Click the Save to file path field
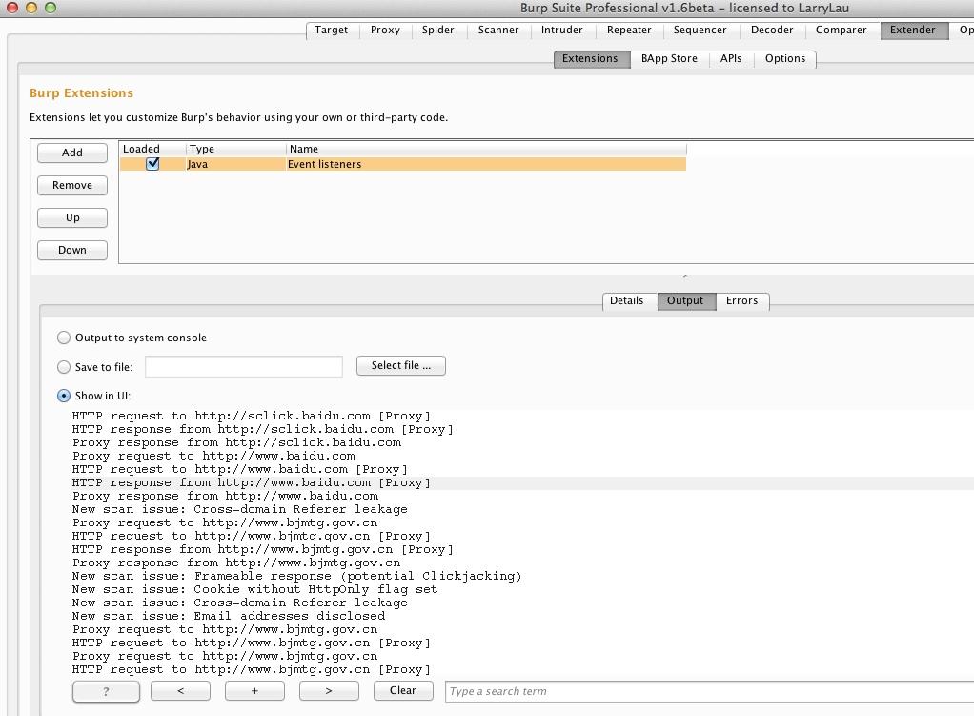The image size is (974, 716). (x=244, y=367)
